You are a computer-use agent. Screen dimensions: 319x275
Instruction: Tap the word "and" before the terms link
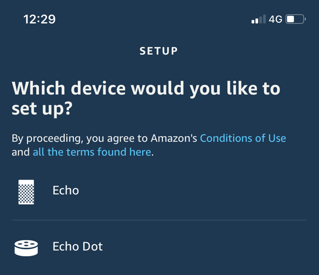(x=21, y=152)
